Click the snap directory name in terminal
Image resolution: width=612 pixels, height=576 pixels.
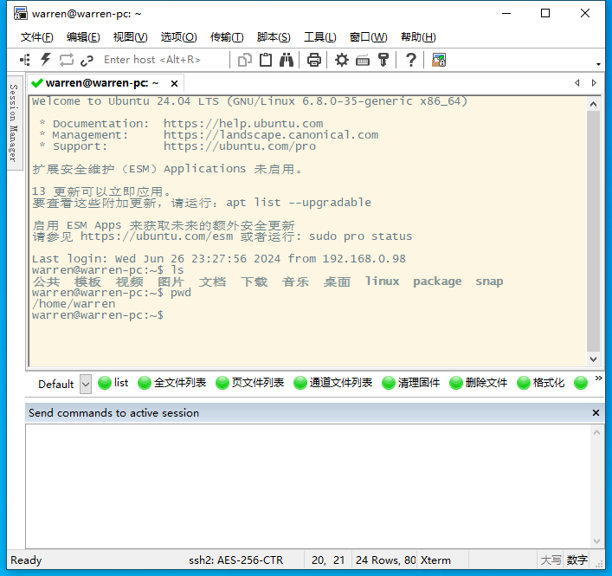pyautogui.click(x=489, y=282)
